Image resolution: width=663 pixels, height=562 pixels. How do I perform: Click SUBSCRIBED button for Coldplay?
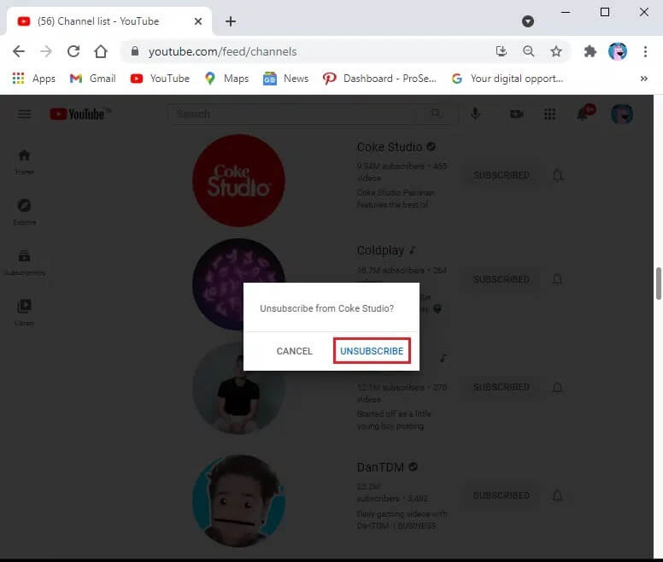[501, 279]
